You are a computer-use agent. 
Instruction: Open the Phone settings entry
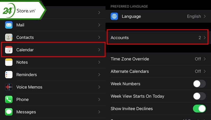pyautogui.click(x=53, y=100)
